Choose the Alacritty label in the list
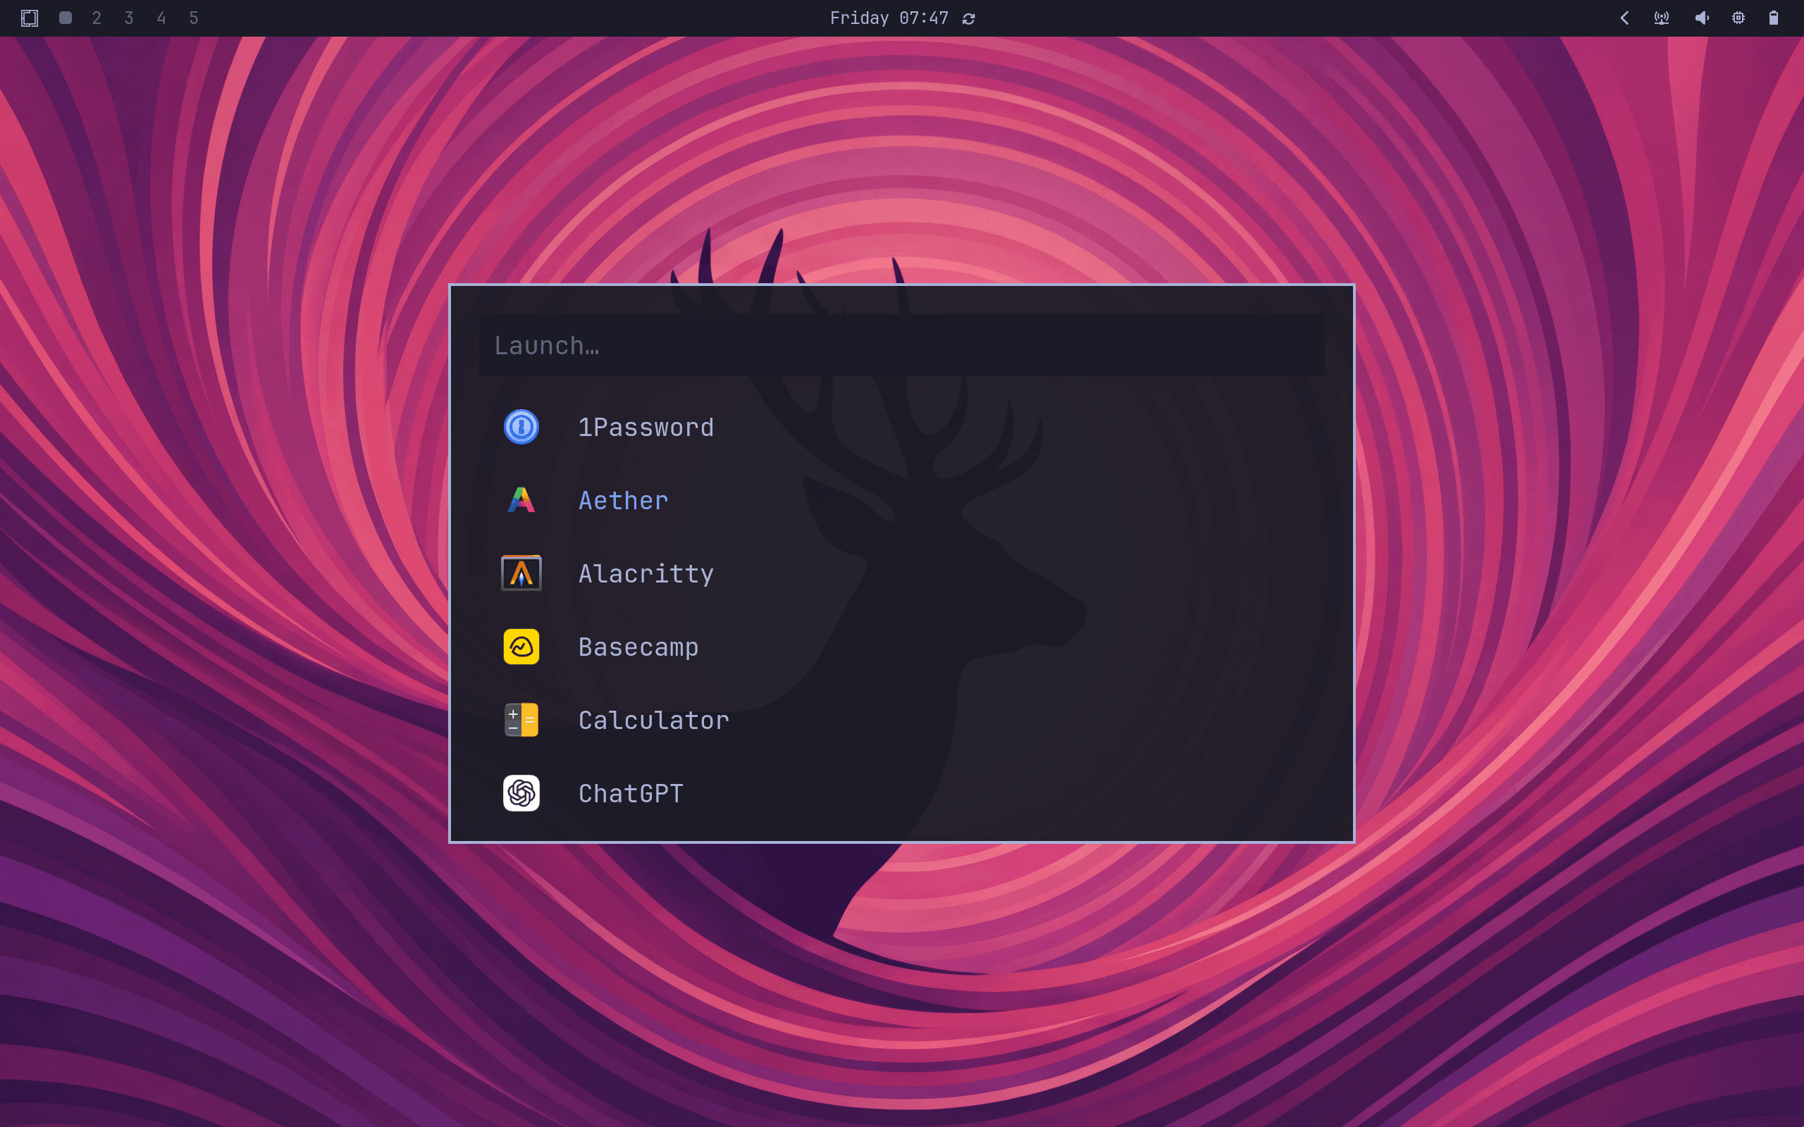This screenshot has height=1127, width=1804. pyautogui.click(x=646, y=573)
